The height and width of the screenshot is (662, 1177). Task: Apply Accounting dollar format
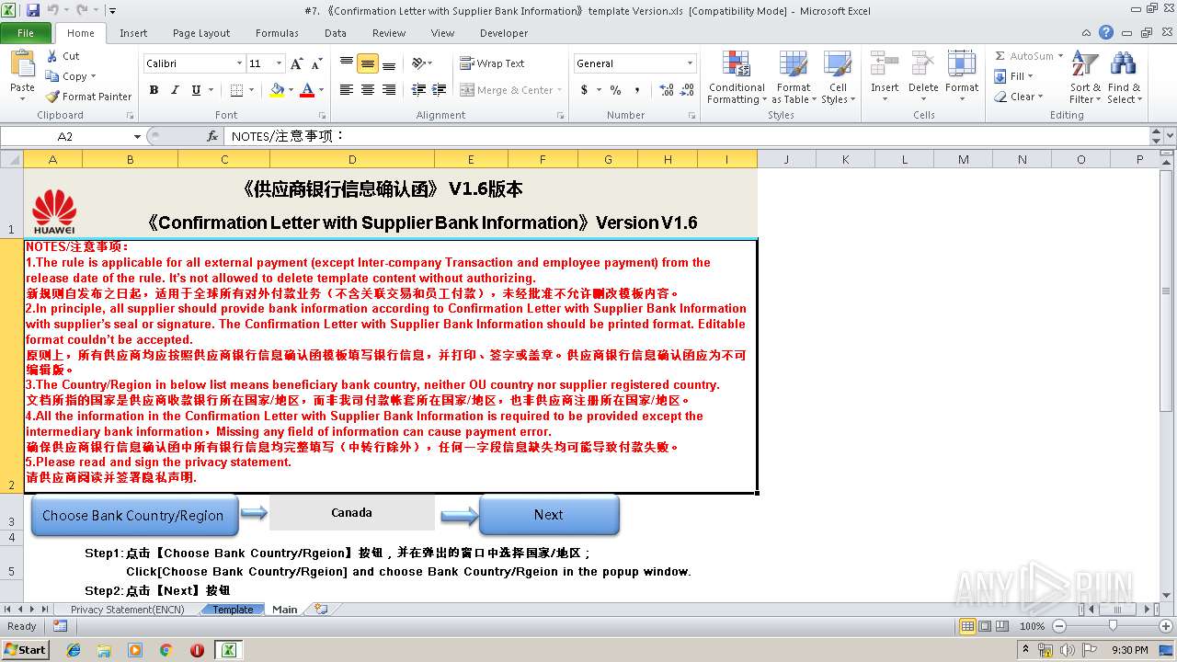tap(584, 90)
